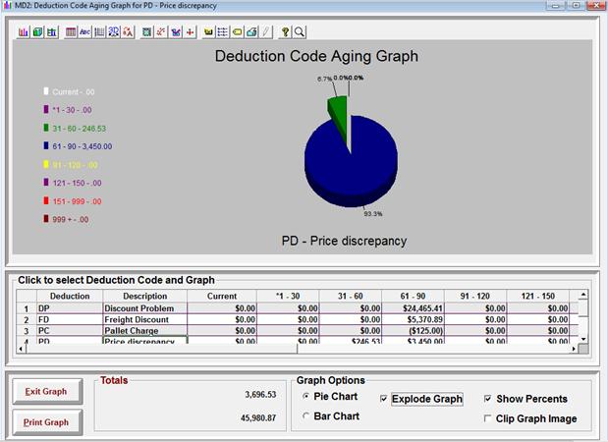Open help with the question mark icon

coord(285,31)
